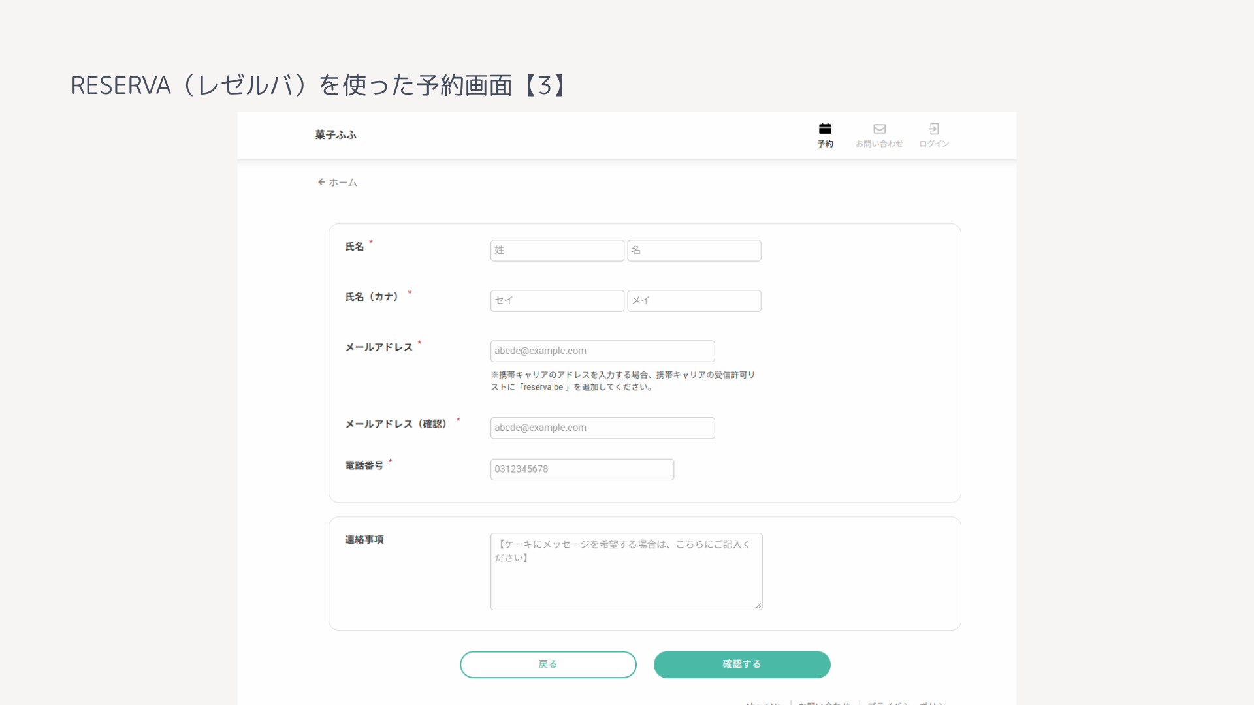This screenshot has height=705, width=1254.
Task: Click the 確認する button
Action: click(x=742, y=665)
